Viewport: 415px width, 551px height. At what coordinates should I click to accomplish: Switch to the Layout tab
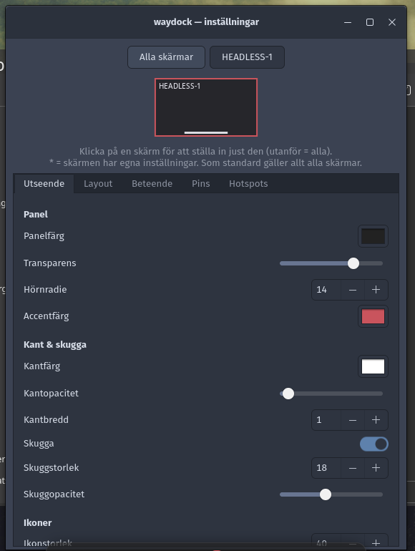[98, 183]
